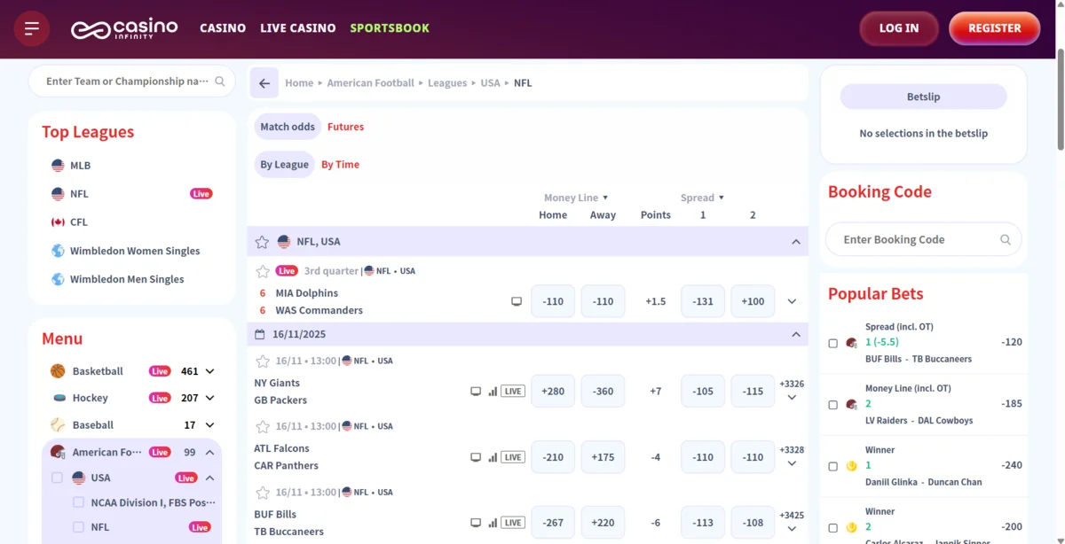
Task: Switch to the Futures tab
Action: (x=345, y=127)
